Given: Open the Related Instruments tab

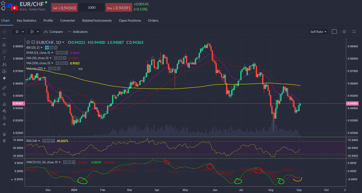Looking at the screenshot, I should (97, 20).
